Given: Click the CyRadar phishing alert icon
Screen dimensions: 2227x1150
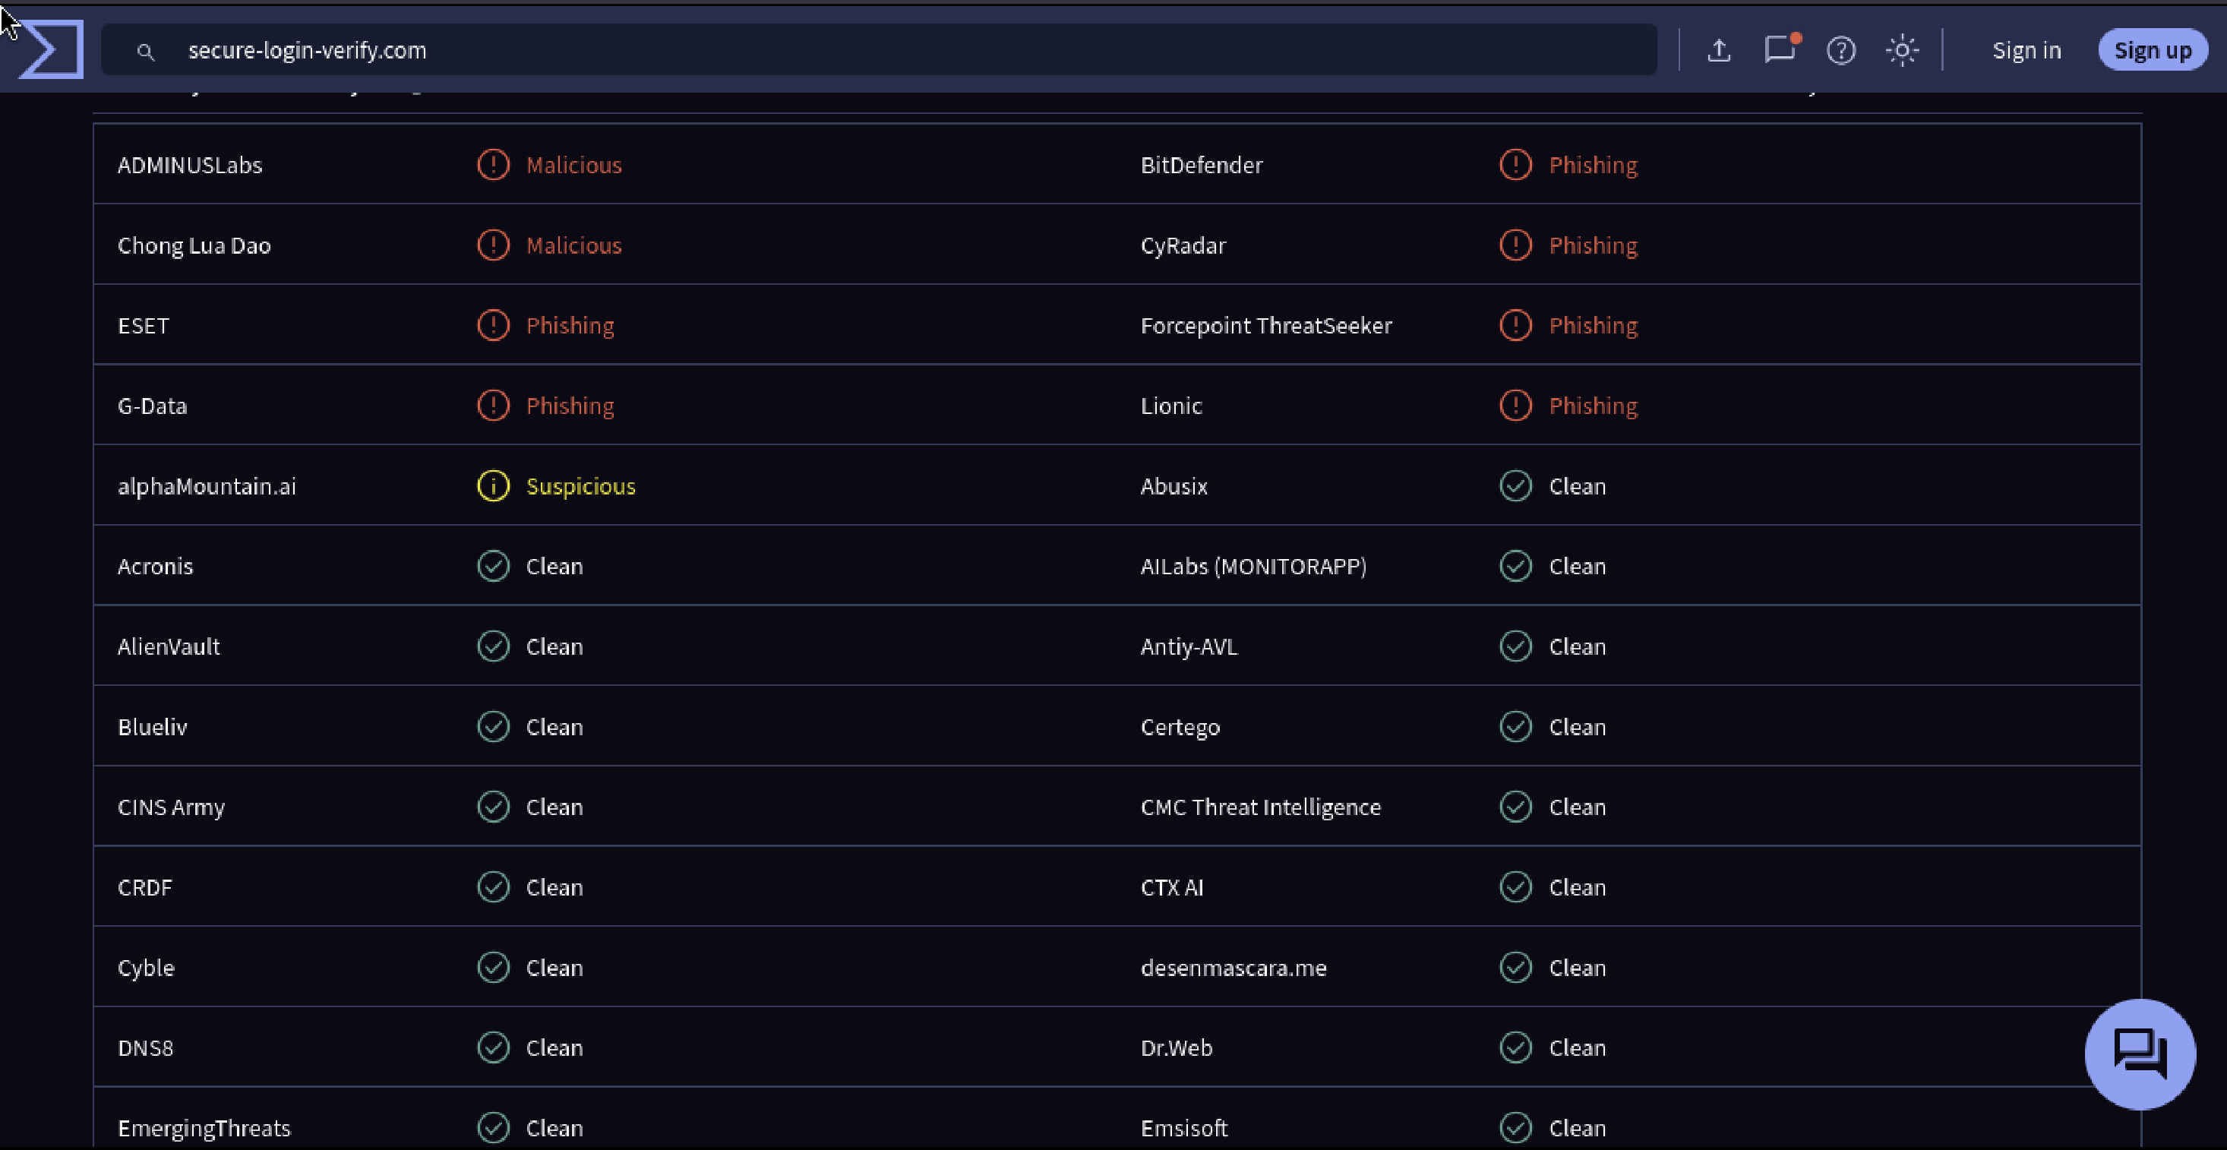Looking at the screenshot, I should (x=1515, y=245).
